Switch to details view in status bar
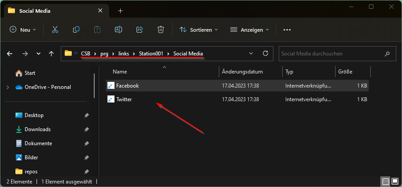The height and width of the screenshot is (187, 402). click(386, 182)
